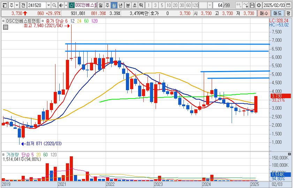The image size is (293, 188).
Task: Select interval 1 button
Action: (149, 5)
